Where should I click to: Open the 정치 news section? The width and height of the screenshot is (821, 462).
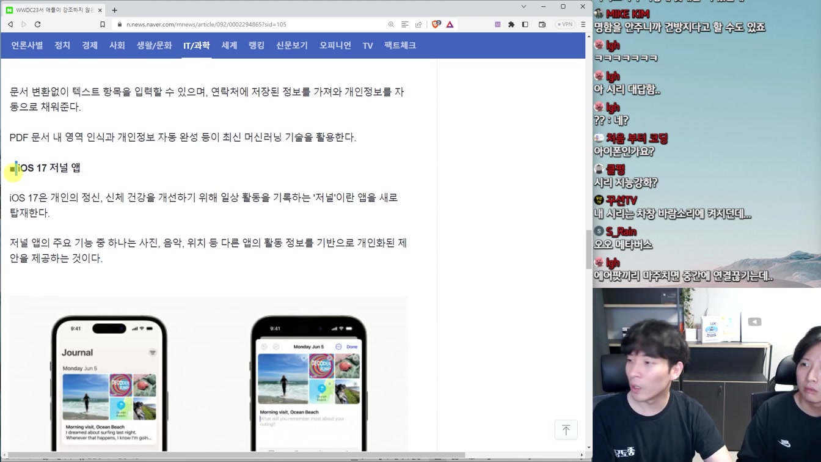(x=62, y=45)
